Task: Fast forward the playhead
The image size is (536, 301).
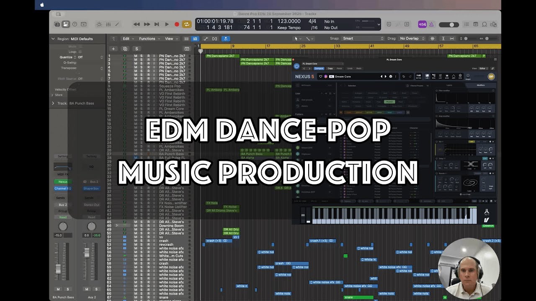Action: pos(147,24)
